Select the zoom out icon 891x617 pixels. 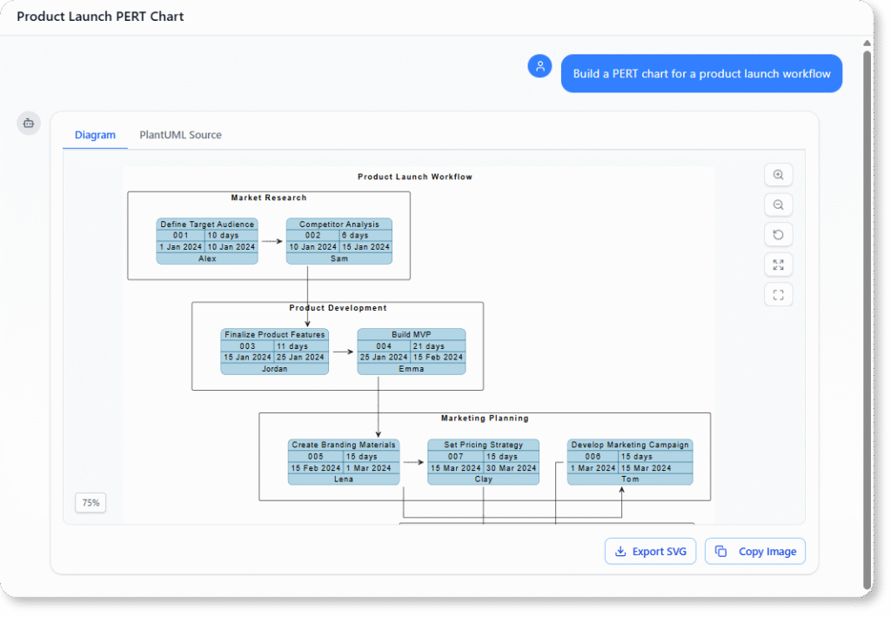coord(778,205)
